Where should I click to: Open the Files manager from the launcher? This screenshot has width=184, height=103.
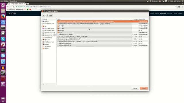pyautogui.click(x=3, y=11)
